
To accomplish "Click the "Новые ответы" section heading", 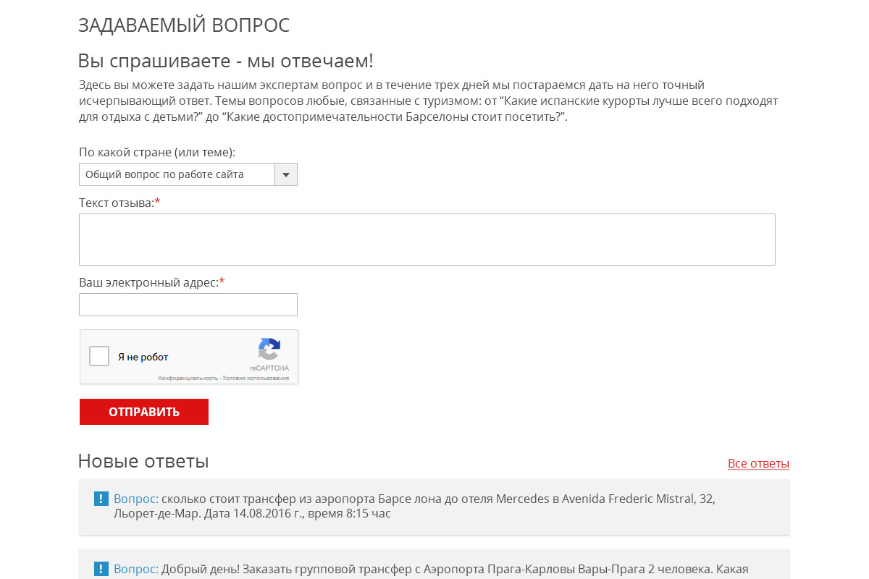I will click(x=143, y=461).
